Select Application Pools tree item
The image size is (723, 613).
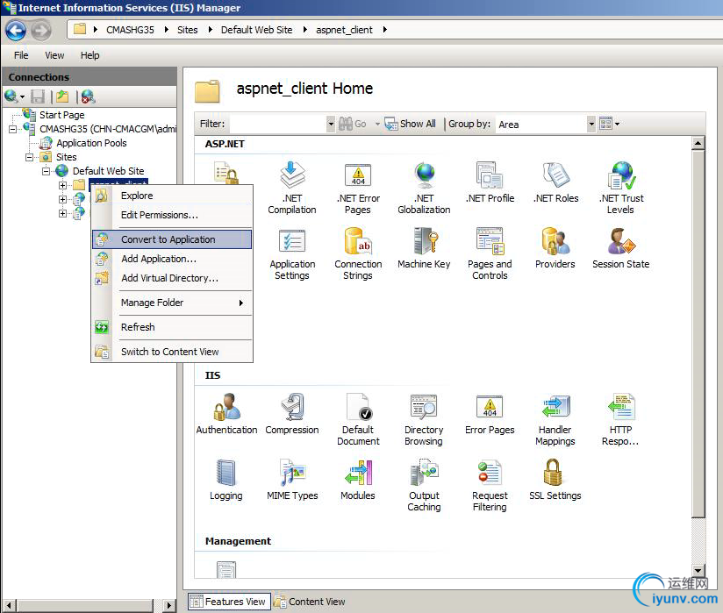point(91,143)
